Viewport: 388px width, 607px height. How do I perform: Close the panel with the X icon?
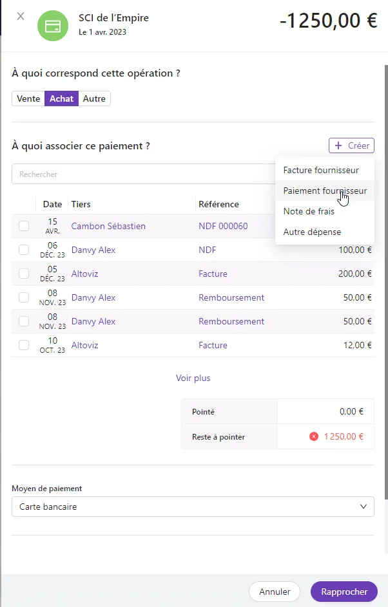coord(21,16)
